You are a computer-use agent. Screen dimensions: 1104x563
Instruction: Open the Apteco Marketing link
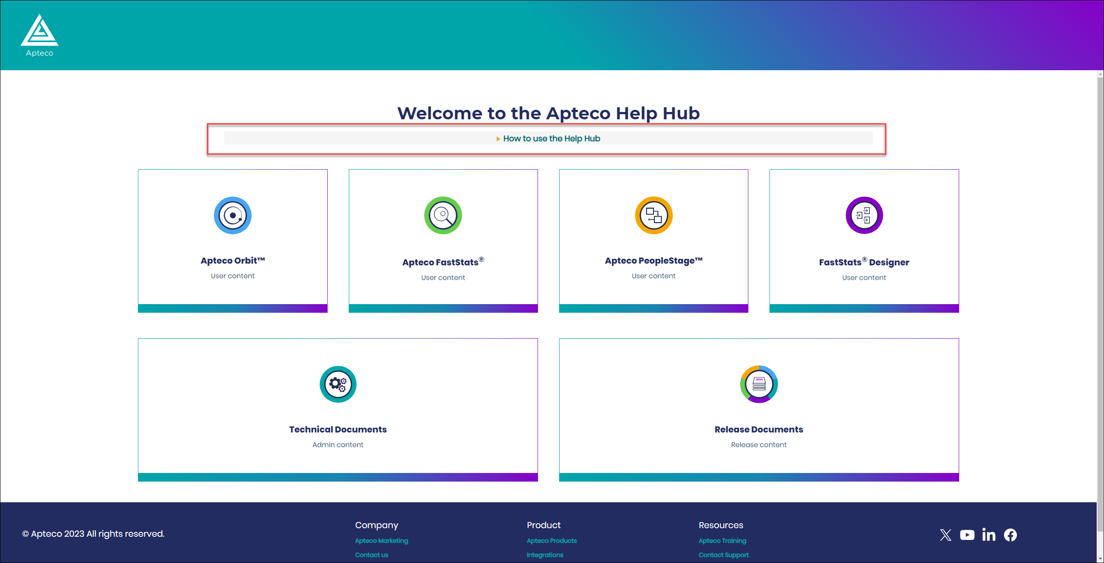coord(381,541)
